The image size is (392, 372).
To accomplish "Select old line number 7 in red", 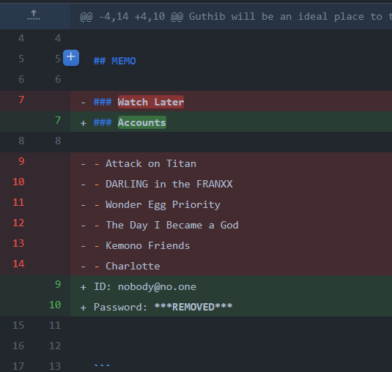I will [x=21, y=100].
